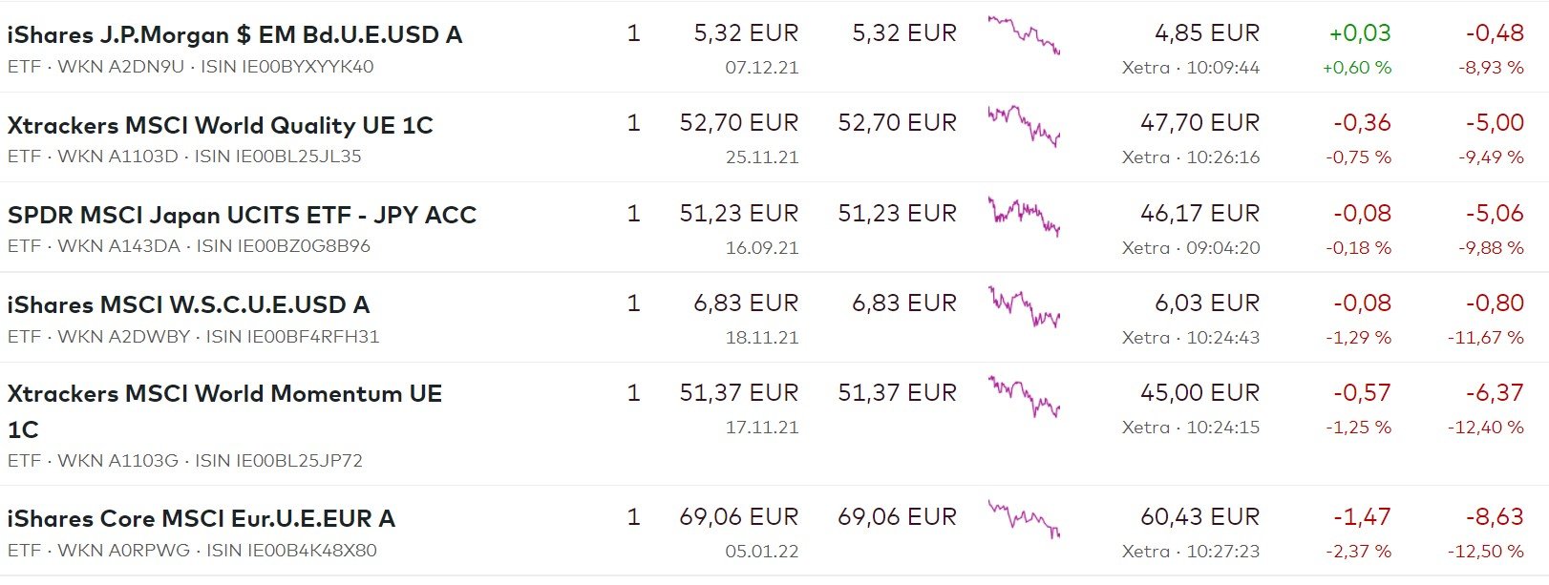Open Xtrackers MSCI World Momentum UE 1C

click(224, 394)
